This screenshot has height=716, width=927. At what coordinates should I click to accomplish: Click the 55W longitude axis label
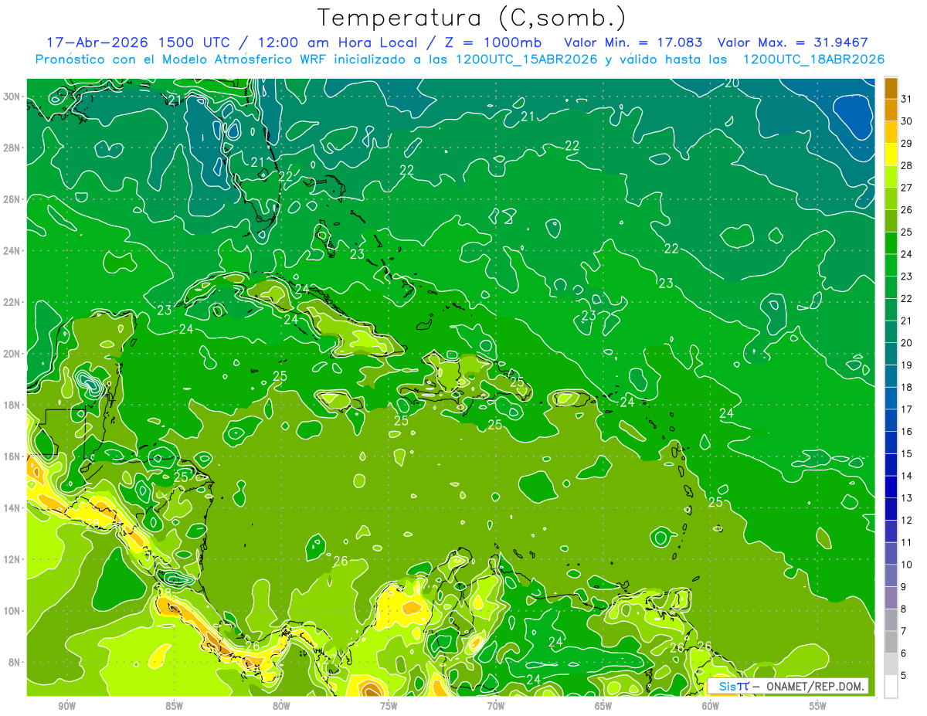tap(818, 706)
